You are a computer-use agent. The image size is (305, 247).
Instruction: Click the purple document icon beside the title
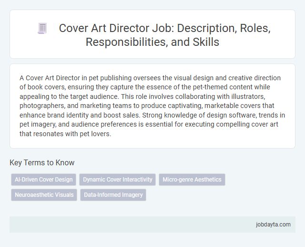(x=42, y=28)
